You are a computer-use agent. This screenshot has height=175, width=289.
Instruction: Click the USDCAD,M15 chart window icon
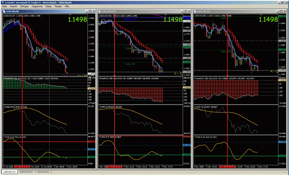(99, 11)
